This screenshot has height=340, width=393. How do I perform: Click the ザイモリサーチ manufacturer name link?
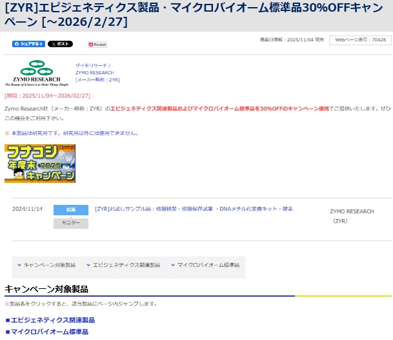pos(94,65)
